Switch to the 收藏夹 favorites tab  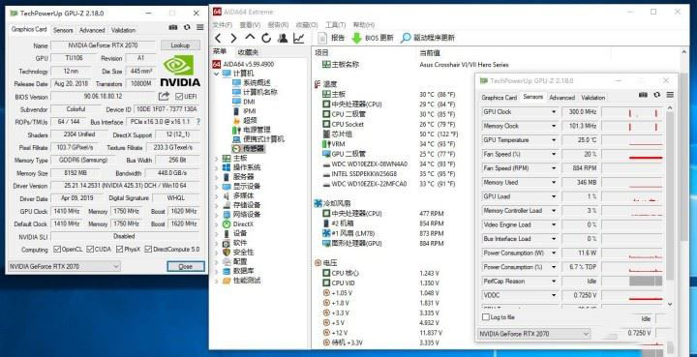248,52
